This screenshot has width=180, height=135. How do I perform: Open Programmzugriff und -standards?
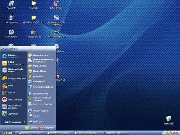coord(42,99)
